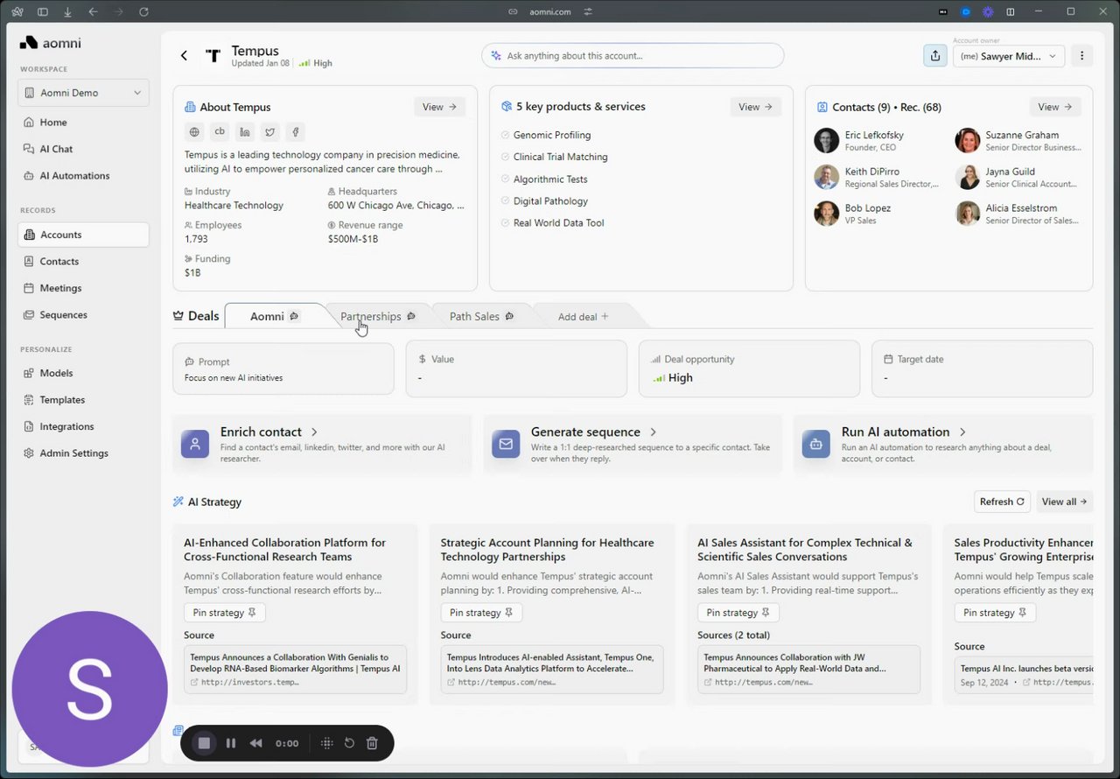Viewport: 1120px width, 779px height.
Task: Open AI Automations in the sidebar
Action: coord(83,176)
